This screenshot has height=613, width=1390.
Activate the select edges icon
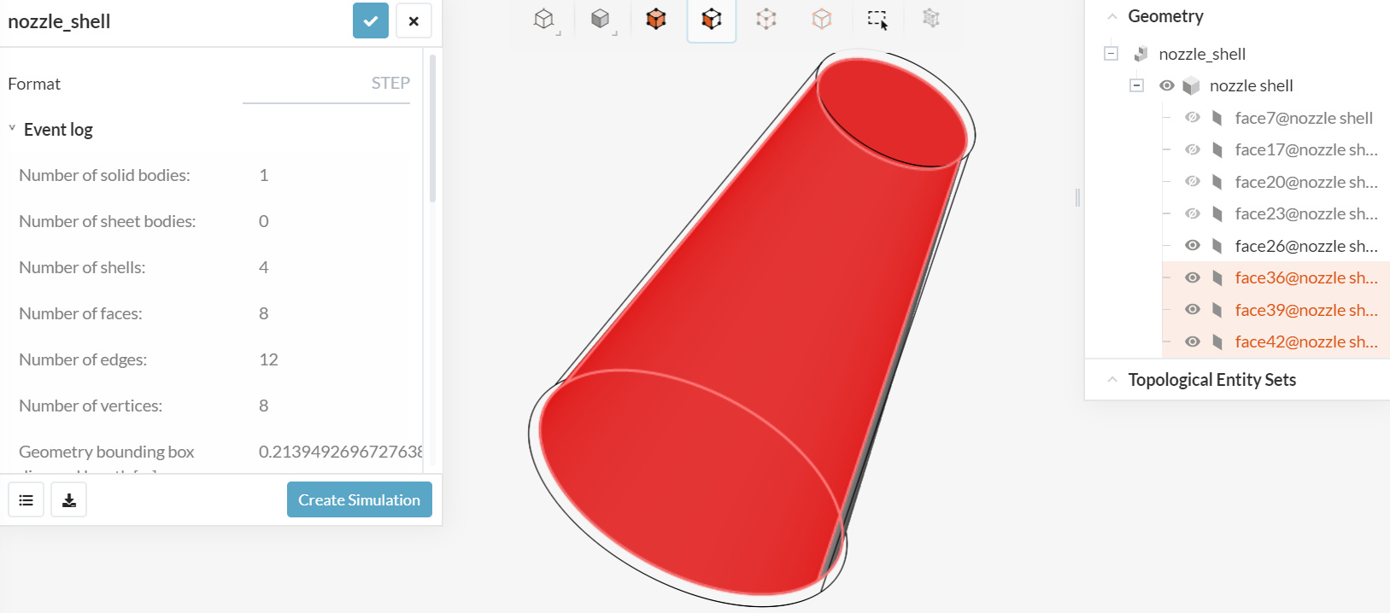pos(766,19)
